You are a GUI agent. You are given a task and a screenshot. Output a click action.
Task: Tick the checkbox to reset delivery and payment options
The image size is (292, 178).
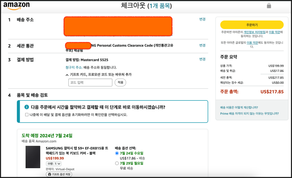click(x=27, y=114)
